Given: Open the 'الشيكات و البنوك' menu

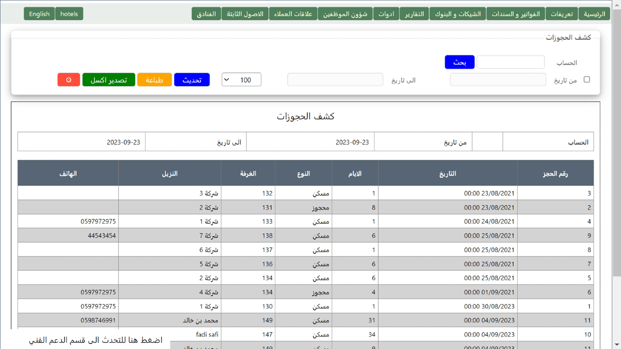Looking at the screenshot, I should 458,14.
